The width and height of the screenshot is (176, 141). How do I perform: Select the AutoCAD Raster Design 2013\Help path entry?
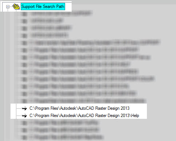(84, 116)
